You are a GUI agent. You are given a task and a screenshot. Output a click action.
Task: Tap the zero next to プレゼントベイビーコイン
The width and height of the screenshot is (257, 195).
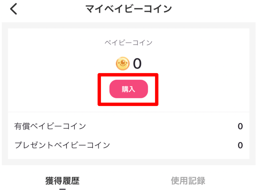coord(240,145)
